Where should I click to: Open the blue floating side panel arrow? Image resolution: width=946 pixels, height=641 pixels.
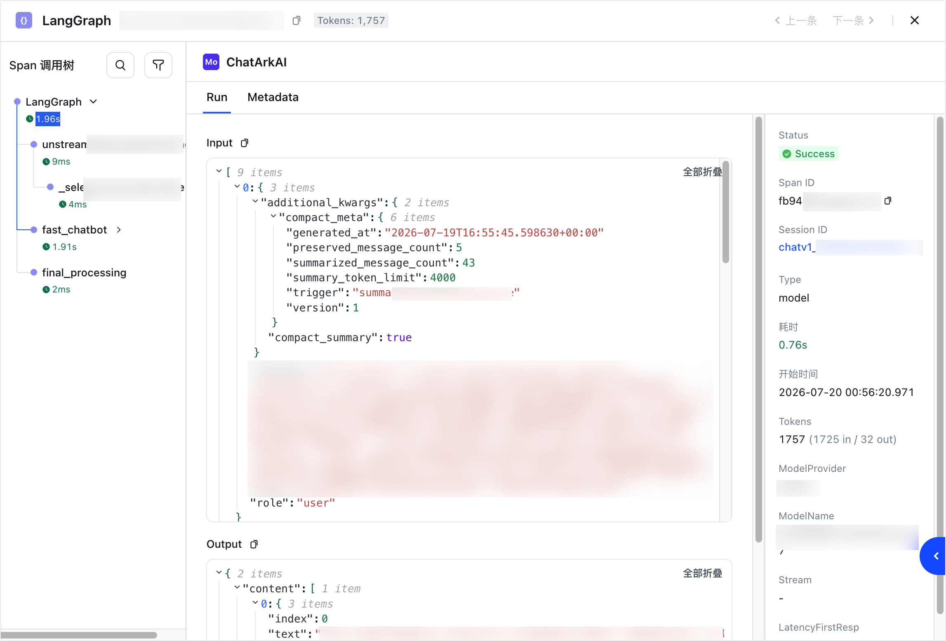coord(933,556)
